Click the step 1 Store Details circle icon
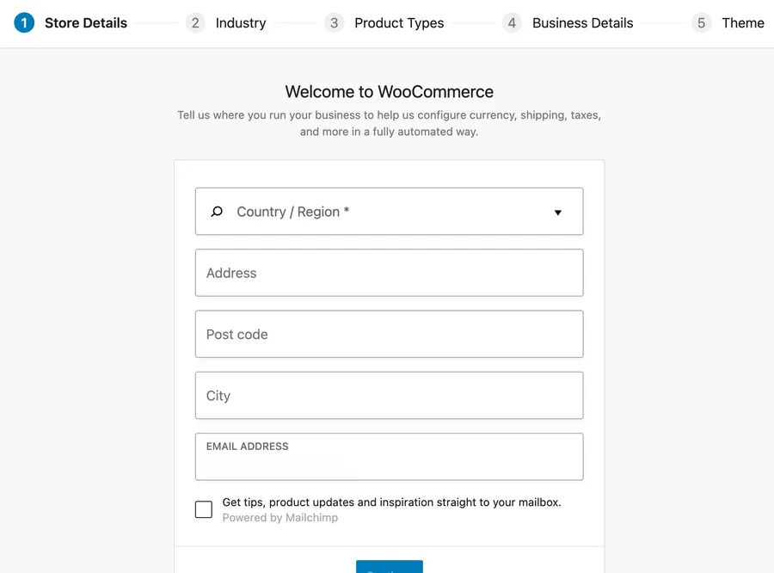Image resolution: width=774 pixels, height=573 pixels. coord(23,22)
